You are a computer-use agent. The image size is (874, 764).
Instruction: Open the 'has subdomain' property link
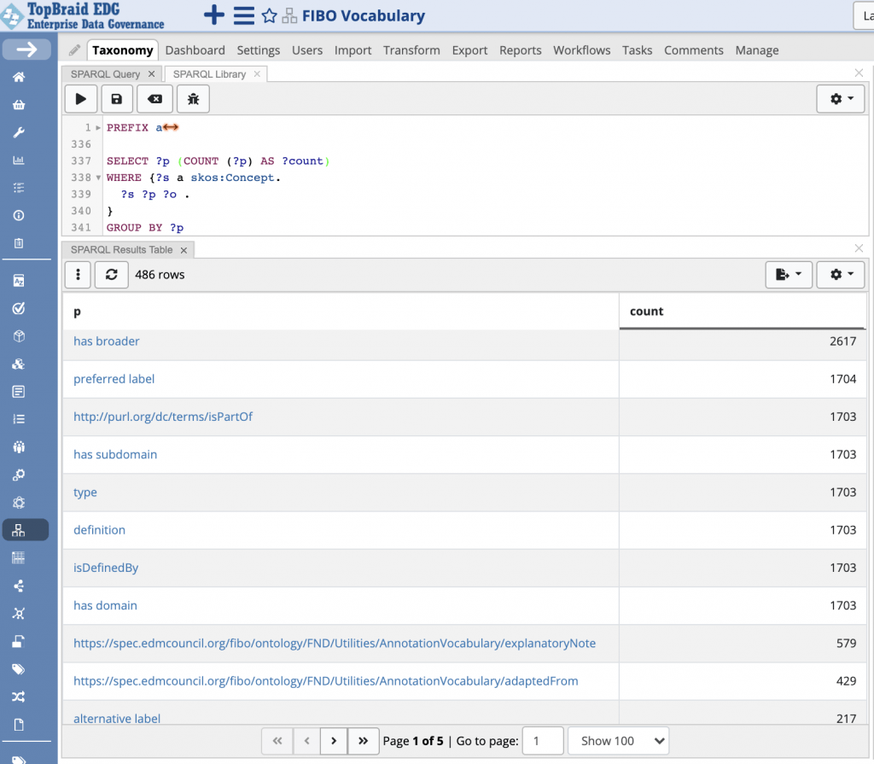point(115,454)
